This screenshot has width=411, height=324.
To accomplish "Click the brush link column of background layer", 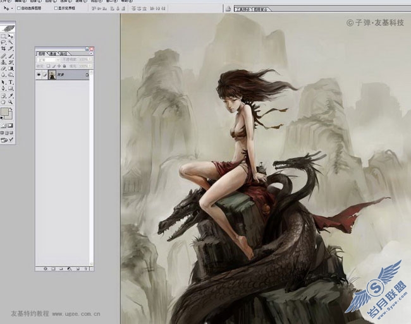I will pos(45,75).
